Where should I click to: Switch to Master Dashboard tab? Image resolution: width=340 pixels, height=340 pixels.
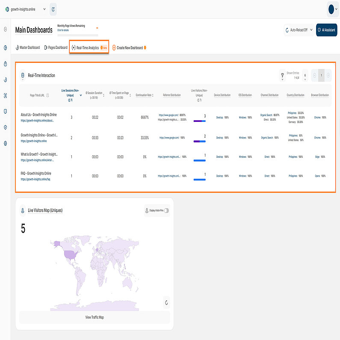[x=28, y=47]
